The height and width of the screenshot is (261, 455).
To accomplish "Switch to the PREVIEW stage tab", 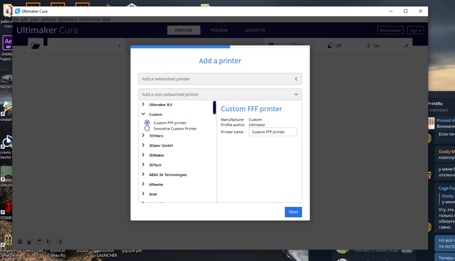I will tap(219, 30).
